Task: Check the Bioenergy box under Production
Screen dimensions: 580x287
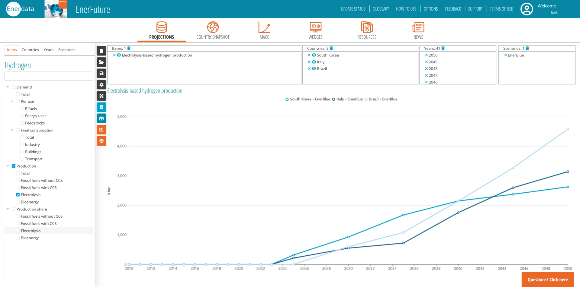Action: coord(18,202)
